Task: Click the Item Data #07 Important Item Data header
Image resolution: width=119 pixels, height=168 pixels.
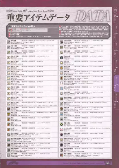Action: click(x=30, y=11)
